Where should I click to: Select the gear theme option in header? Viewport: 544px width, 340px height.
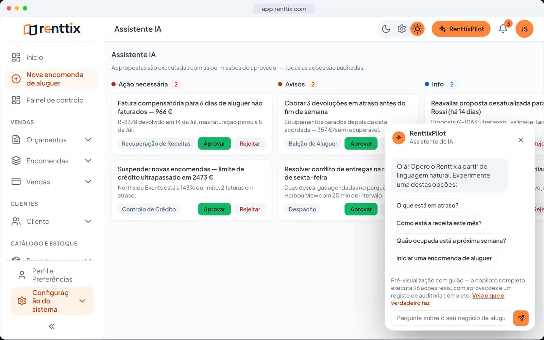tap(402, 29)
